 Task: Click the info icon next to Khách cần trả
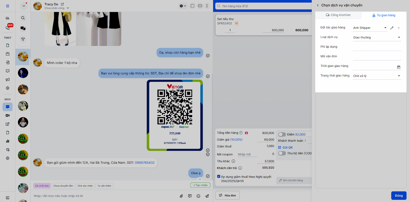tap(240, 168)
